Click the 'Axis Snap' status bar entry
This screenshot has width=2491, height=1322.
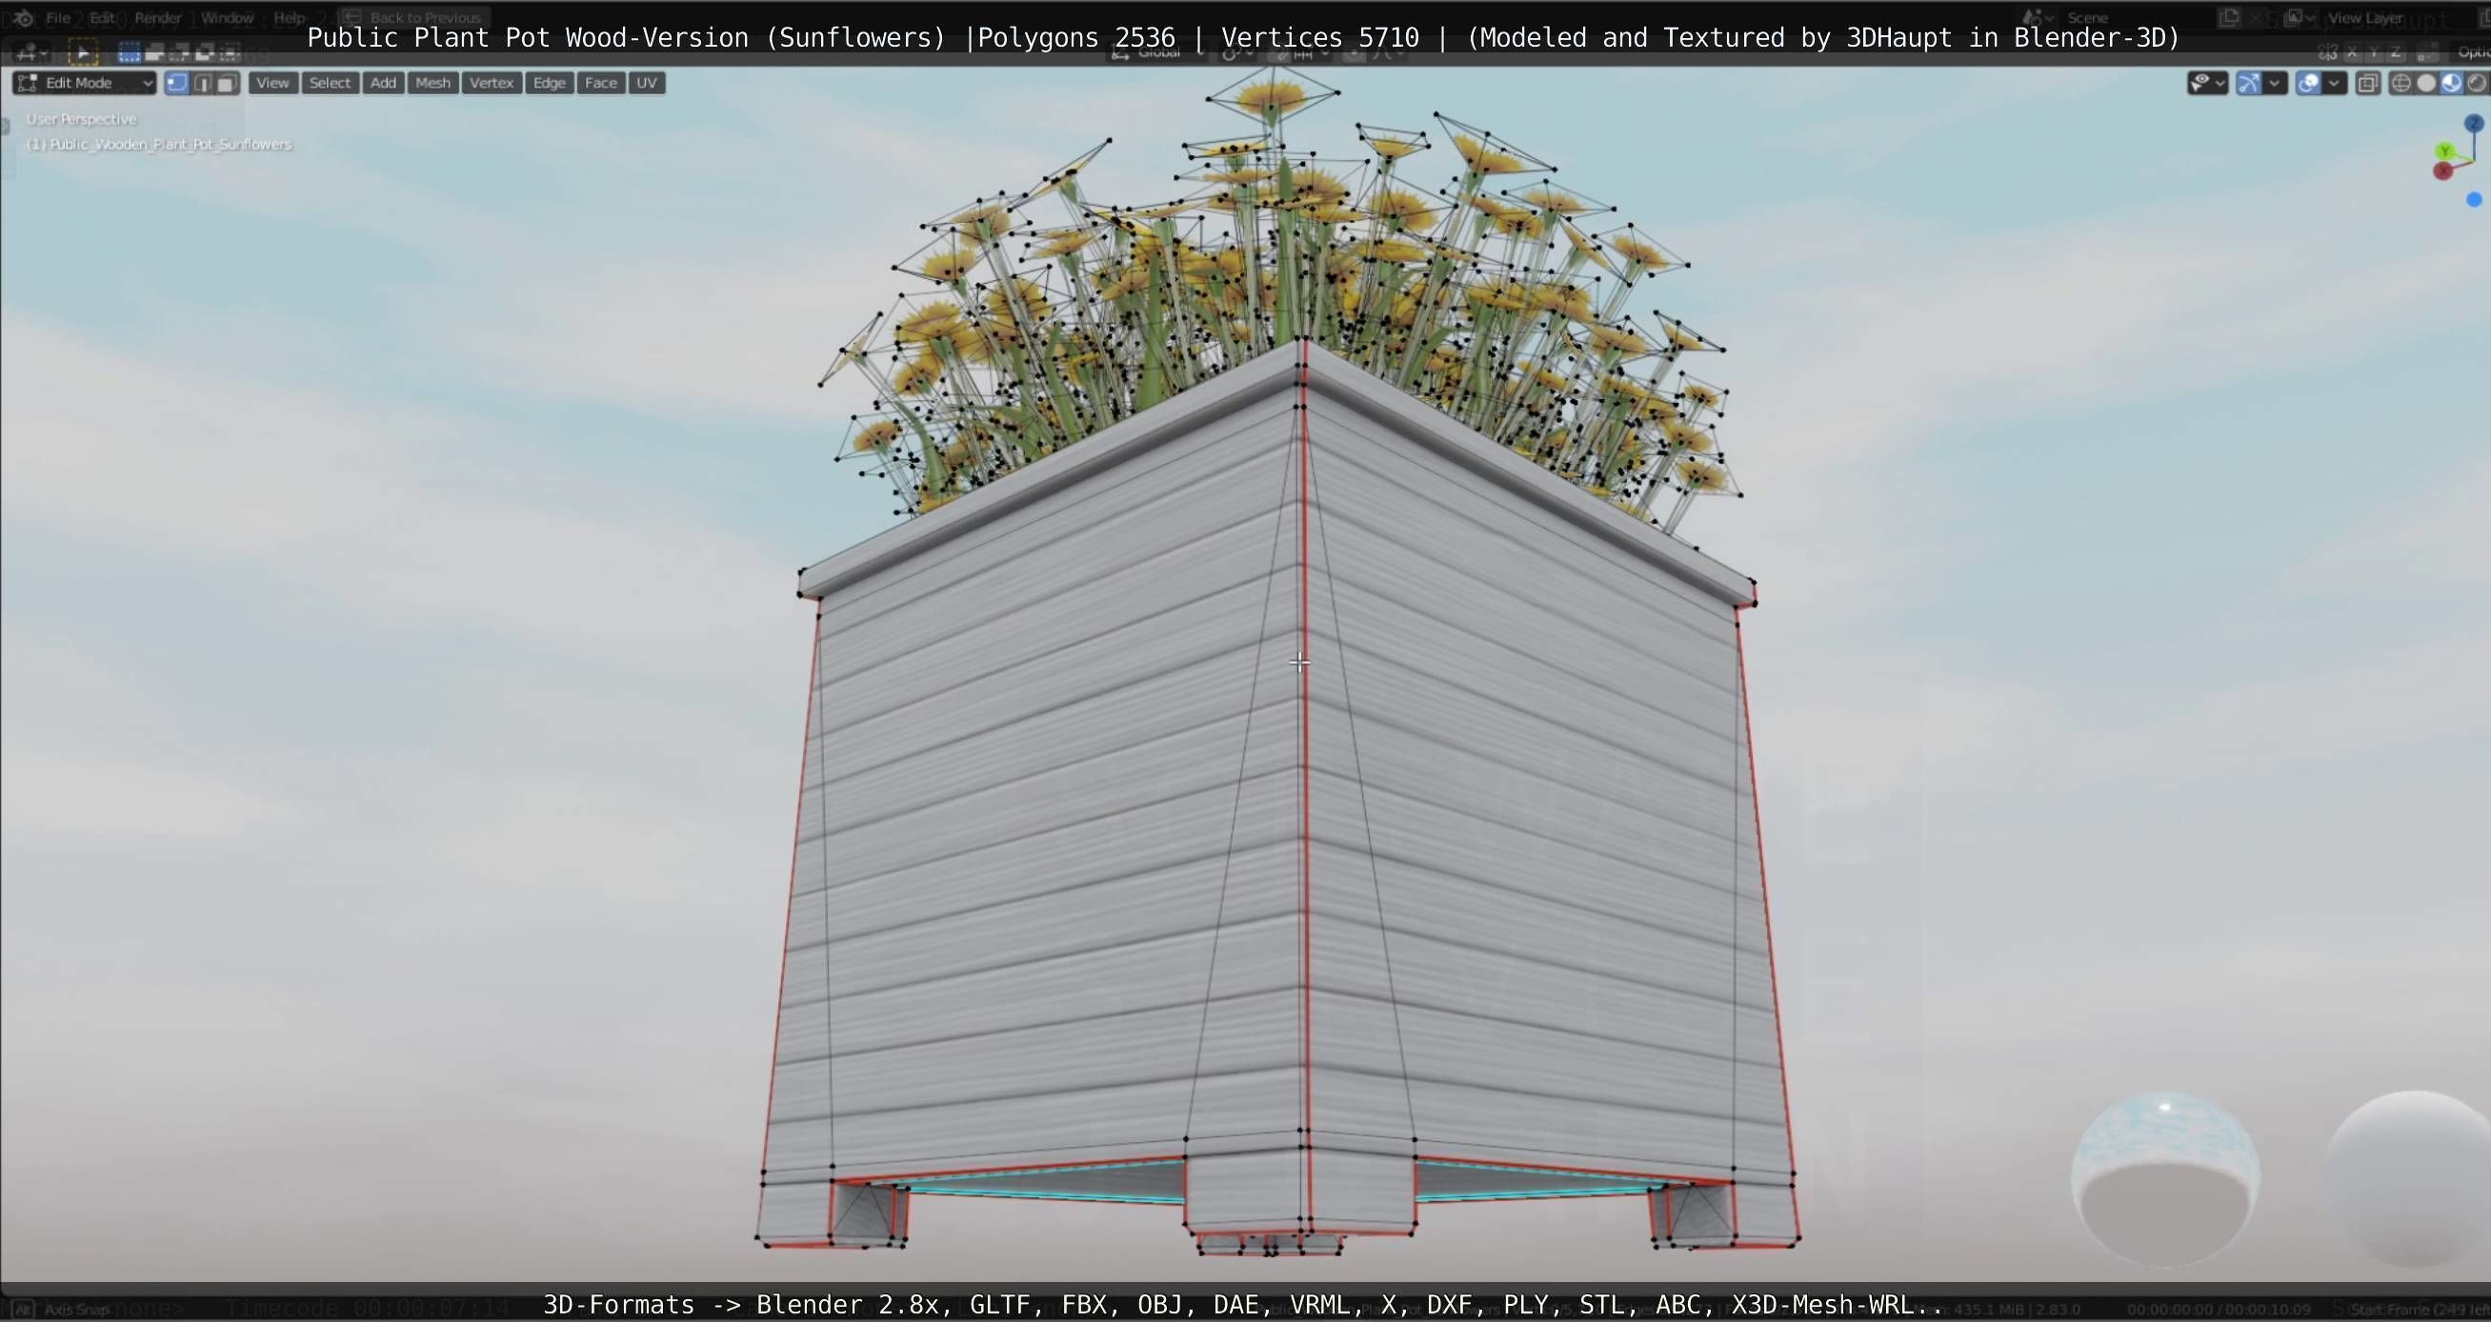click(x=76, y=1310)
